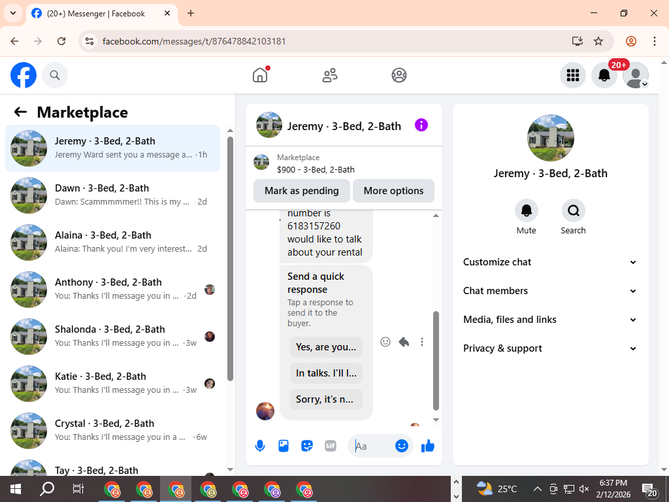Expand the Customize chat section
669x502 pixels.
[x=550, y=262]
